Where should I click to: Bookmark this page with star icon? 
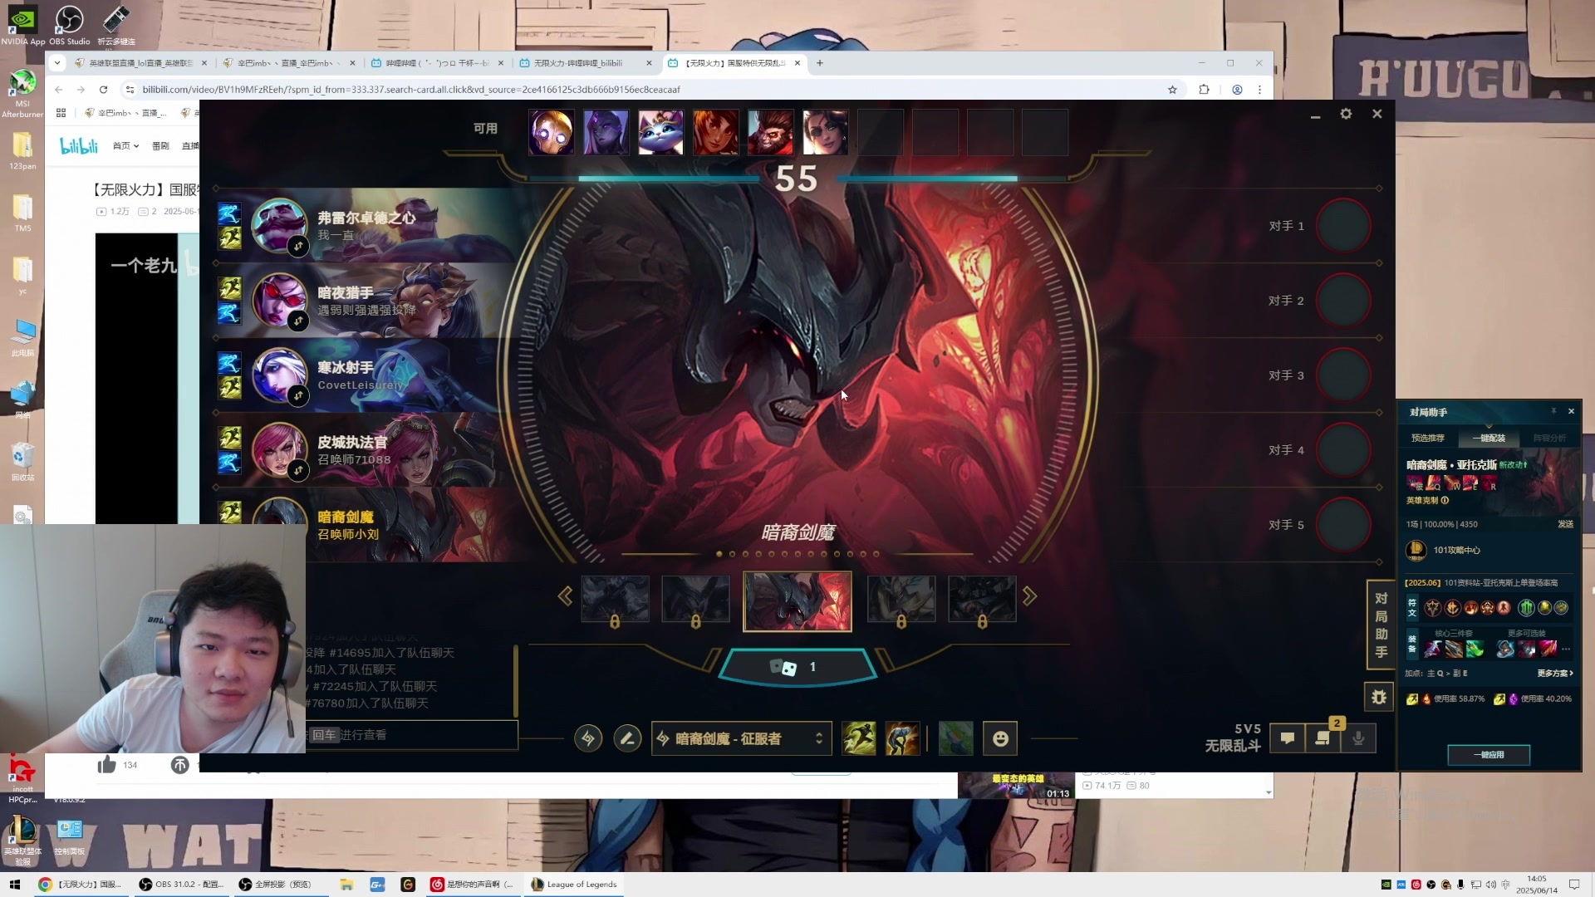pyautogui.click(x=1172, y=90)
